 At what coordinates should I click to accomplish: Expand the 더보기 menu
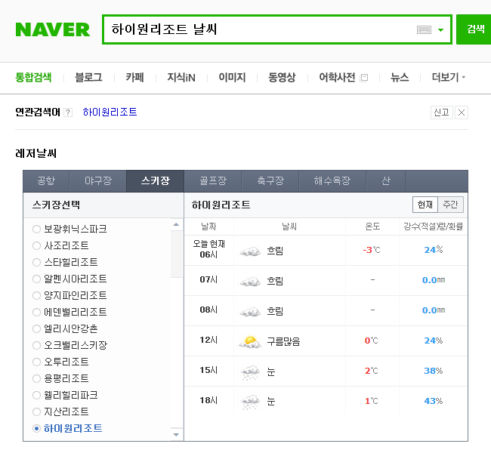pyautogui.click(x=449, y=77)
